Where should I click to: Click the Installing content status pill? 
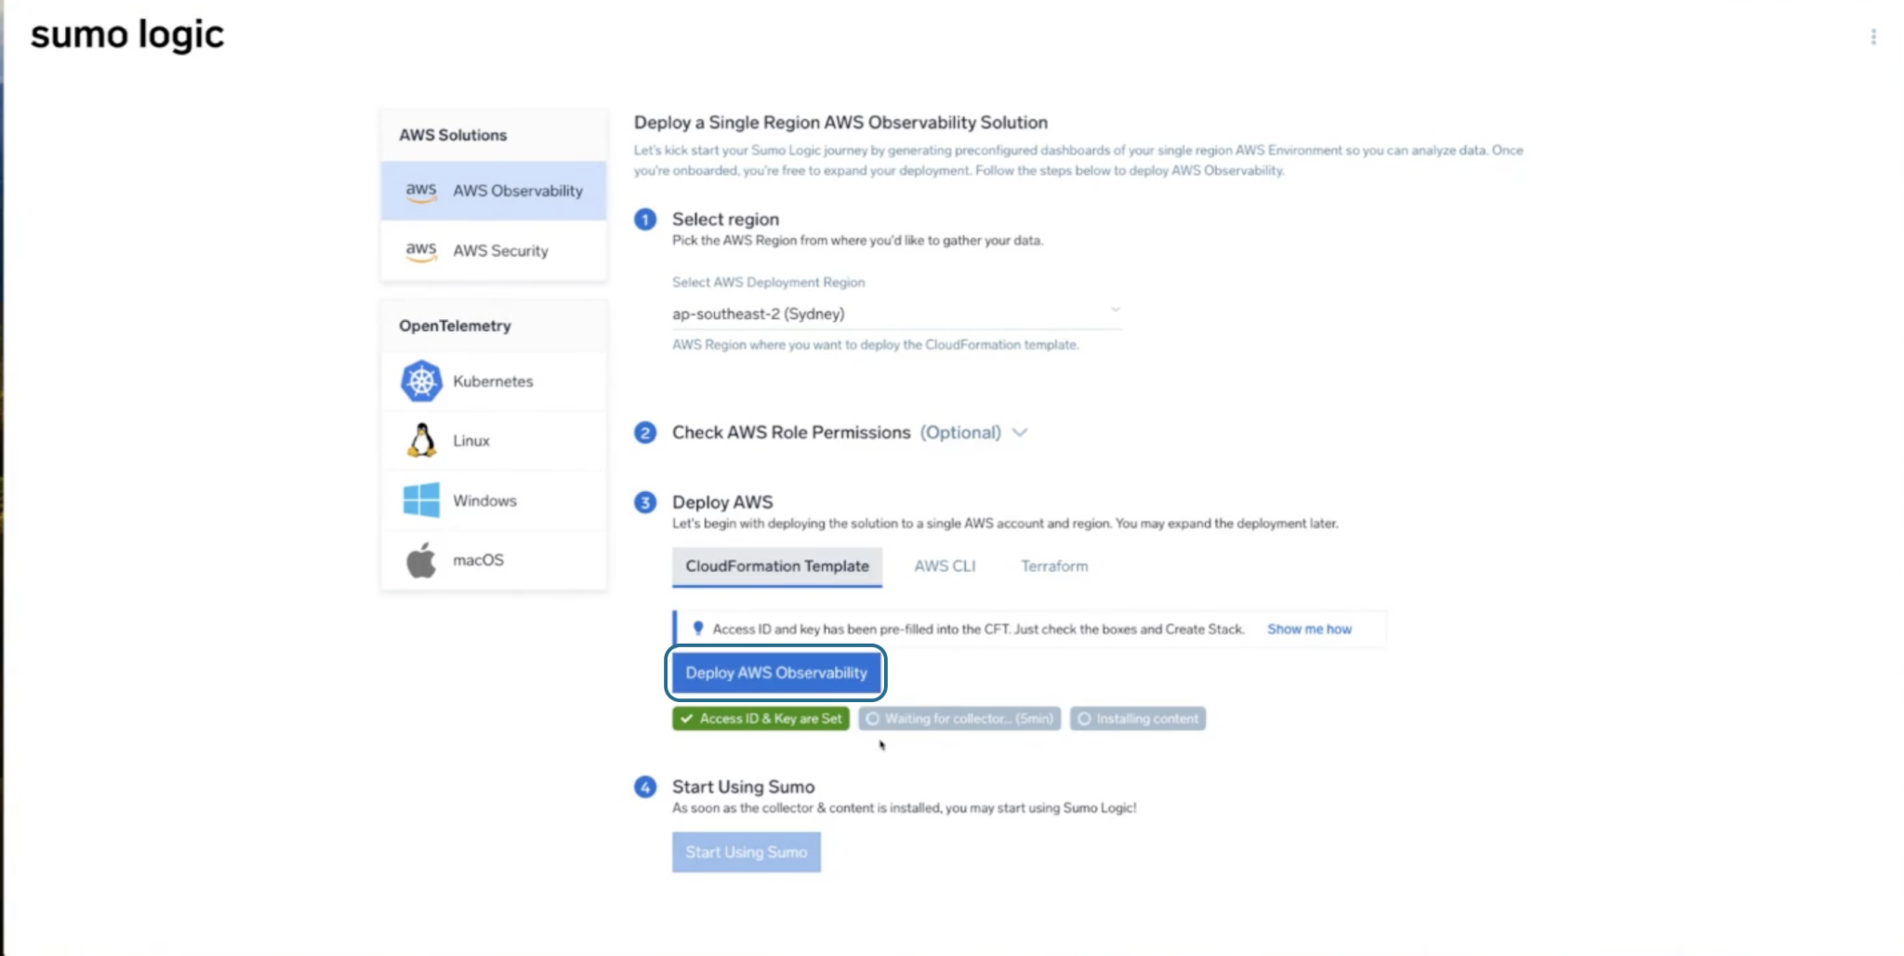coord(1138,718)
